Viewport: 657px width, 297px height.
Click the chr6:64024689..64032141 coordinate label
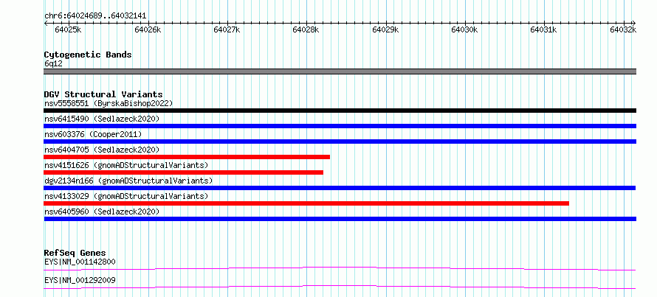[95, 16]
